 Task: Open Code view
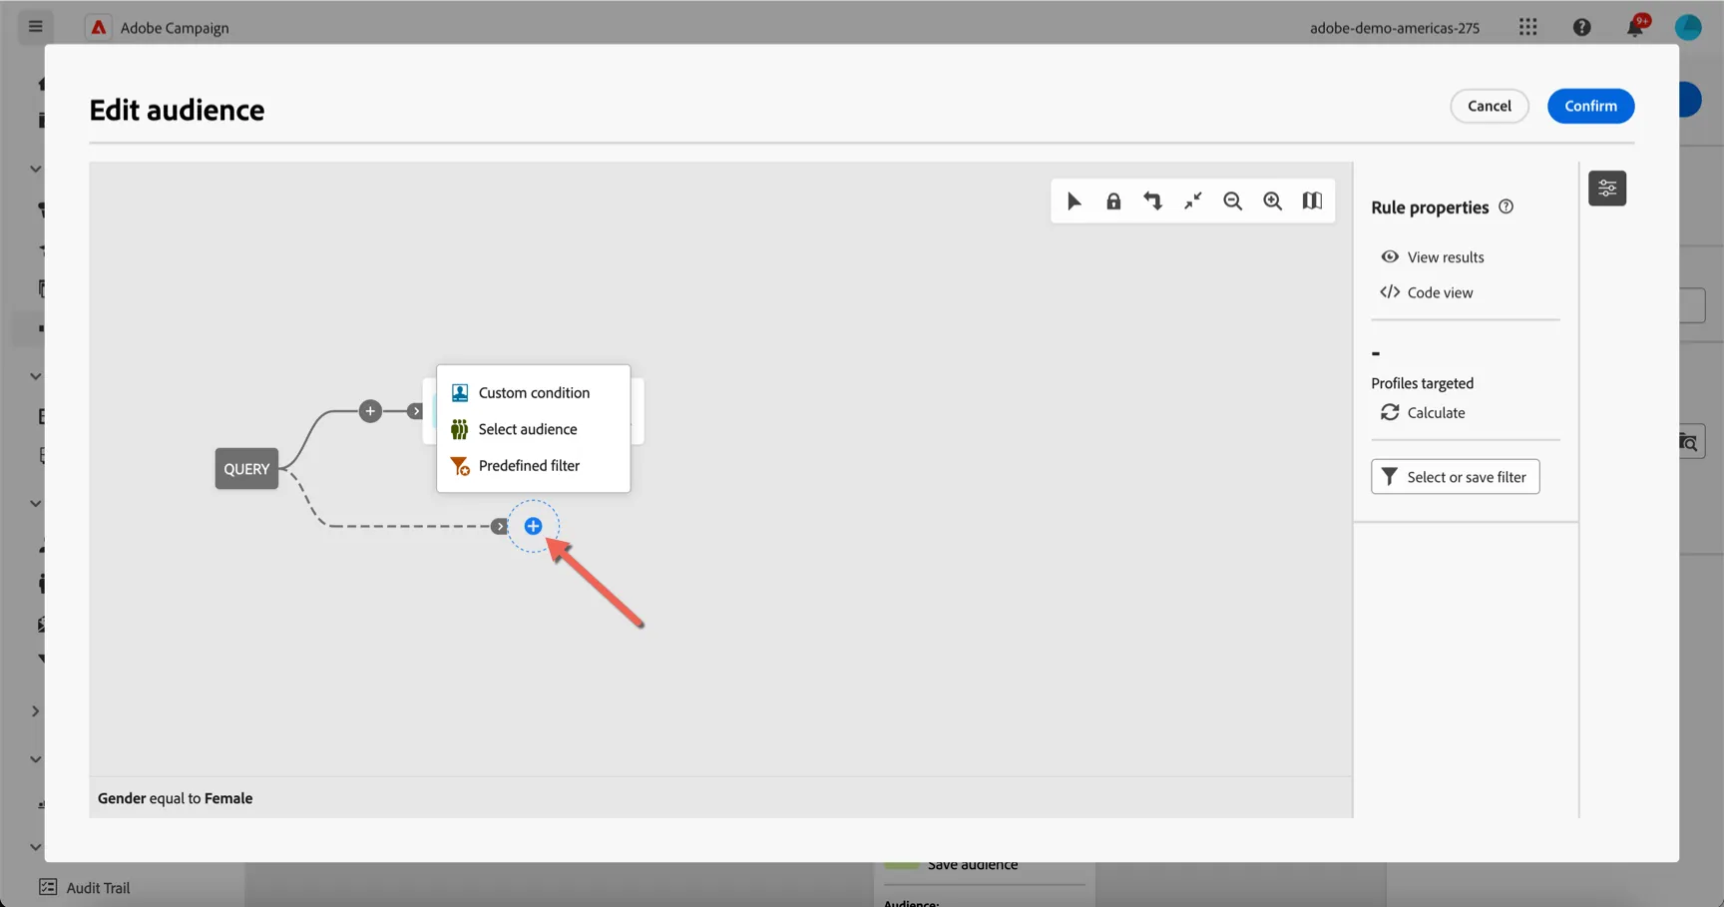[1427, 292]
